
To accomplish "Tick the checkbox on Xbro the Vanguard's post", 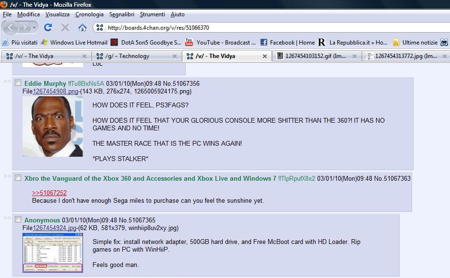I will [x=18, y=178].
